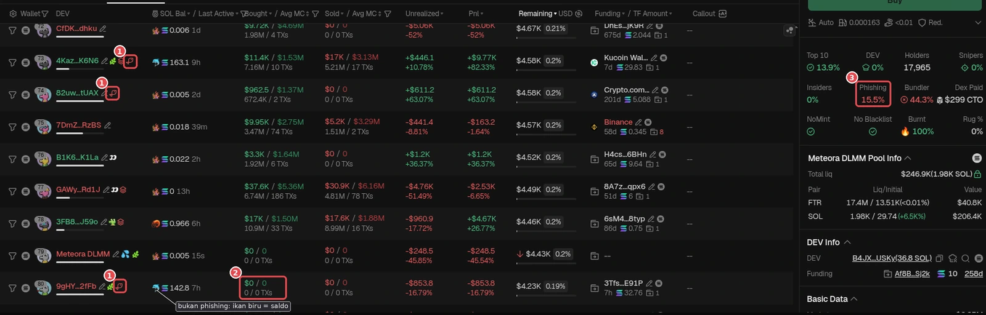Viewport: 986px width, 315px height.
Task: Open the Bought column filter funnel
Action: (x=316, y=14)
